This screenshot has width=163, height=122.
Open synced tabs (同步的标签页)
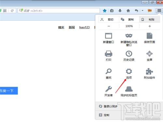pyautogui.click(x=129, y=91)
